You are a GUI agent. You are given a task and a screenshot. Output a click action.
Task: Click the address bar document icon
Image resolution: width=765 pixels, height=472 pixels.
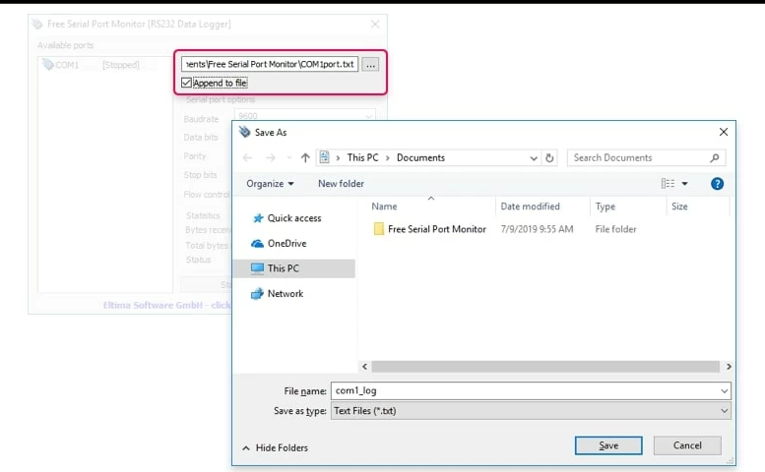click(x=325, y=157)
